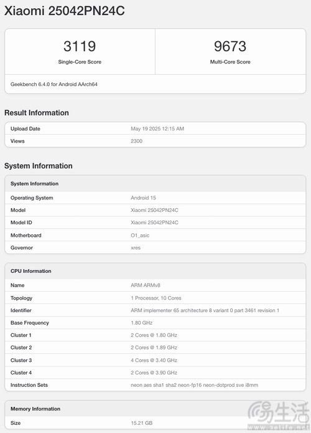311x433 pixels.
Task: Select the May 19 2025 12:15 AM value
Action: point(157,129)
